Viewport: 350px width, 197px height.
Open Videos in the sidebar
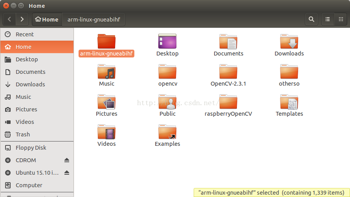[37, 122]
